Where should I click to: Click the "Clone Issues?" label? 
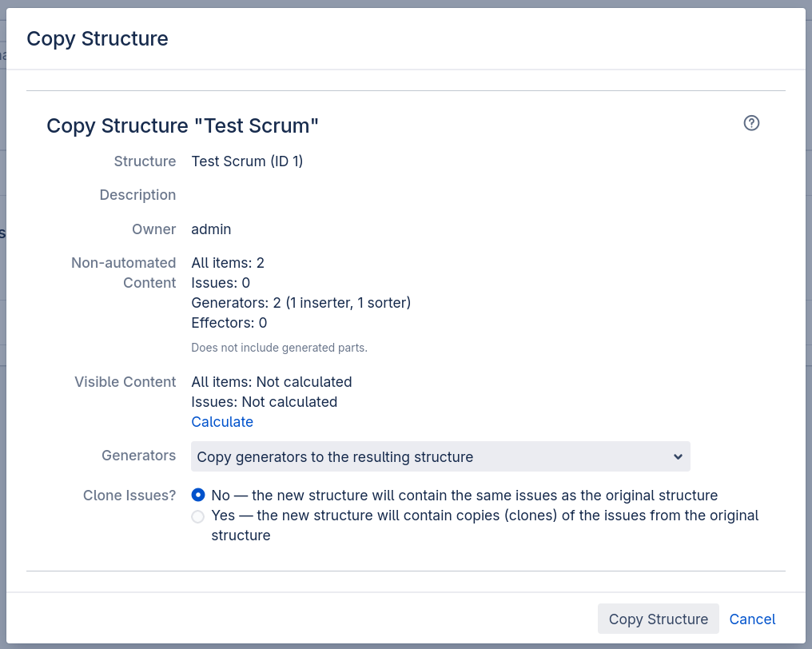tap(129, 496)
